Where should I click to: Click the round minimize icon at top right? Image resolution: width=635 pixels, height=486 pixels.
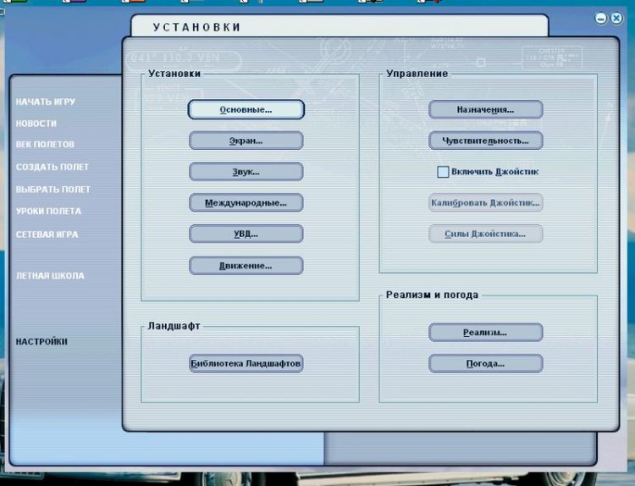[x=601, y=18]
